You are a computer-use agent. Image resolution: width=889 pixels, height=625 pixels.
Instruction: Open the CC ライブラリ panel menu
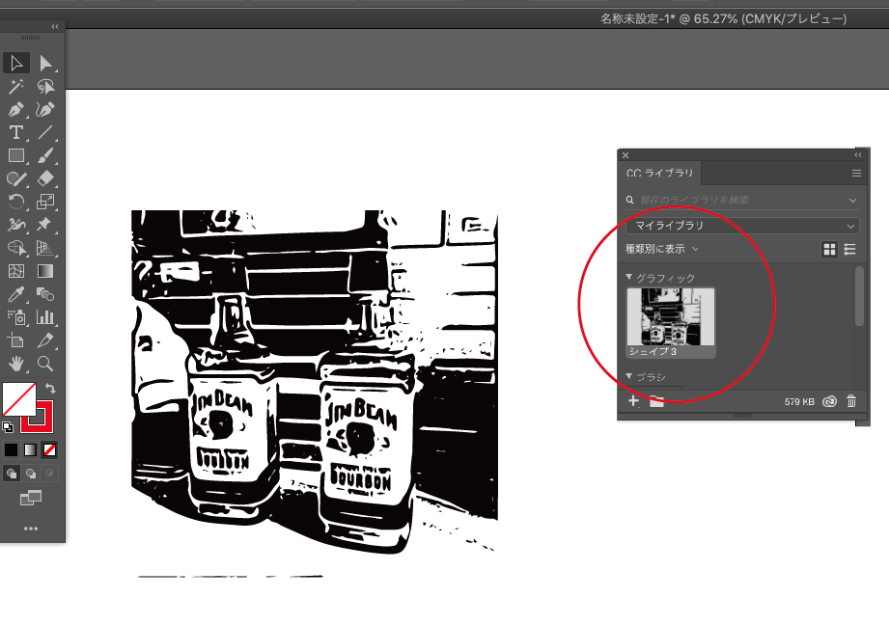(x=856, y=174)
